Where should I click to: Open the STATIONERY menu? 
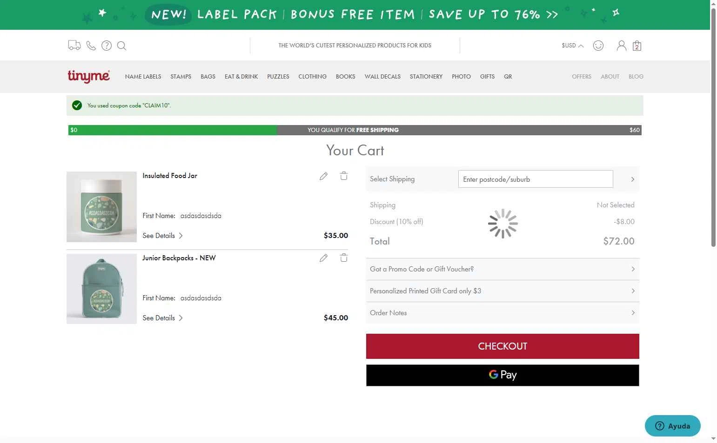(426, 77)
